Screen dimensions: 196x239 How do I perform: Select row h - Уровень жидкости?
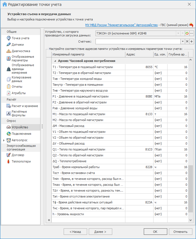120,214
